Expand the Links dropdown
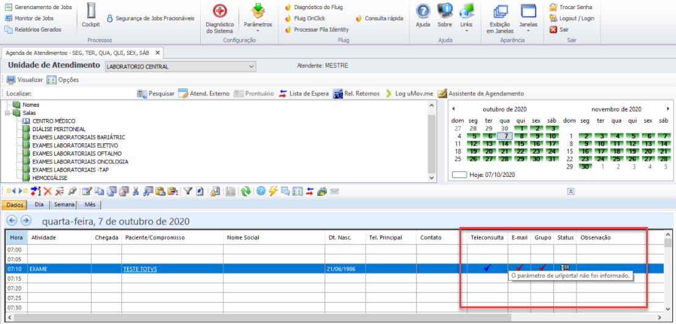This screenshot has height=324, width=676. [466, 18]
